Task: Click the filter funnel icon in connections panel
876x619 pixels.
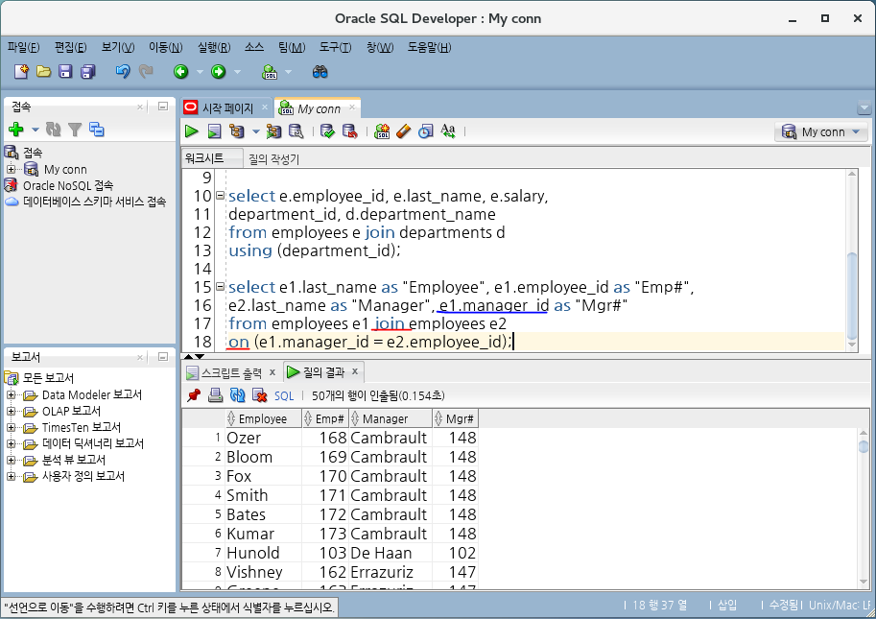Action: pyautogui.click(x=75, y=130)
